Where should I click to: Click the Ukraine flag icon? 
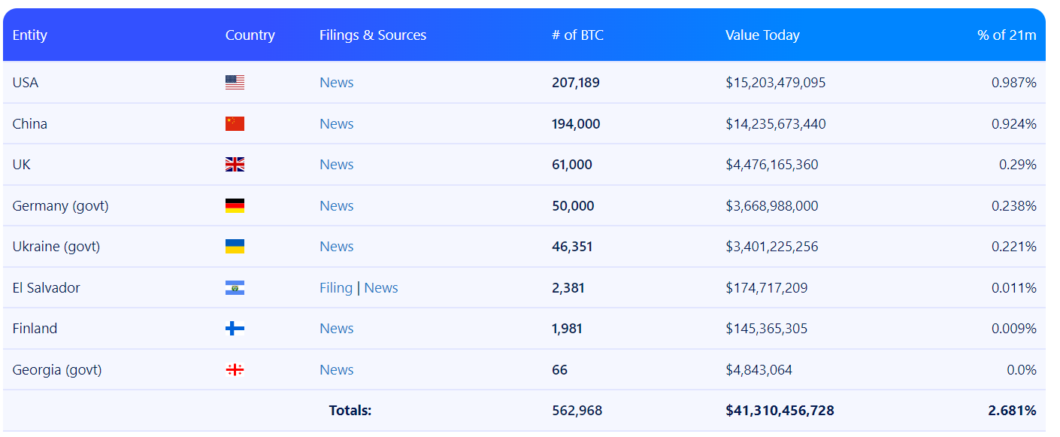(x=235, y=247)
